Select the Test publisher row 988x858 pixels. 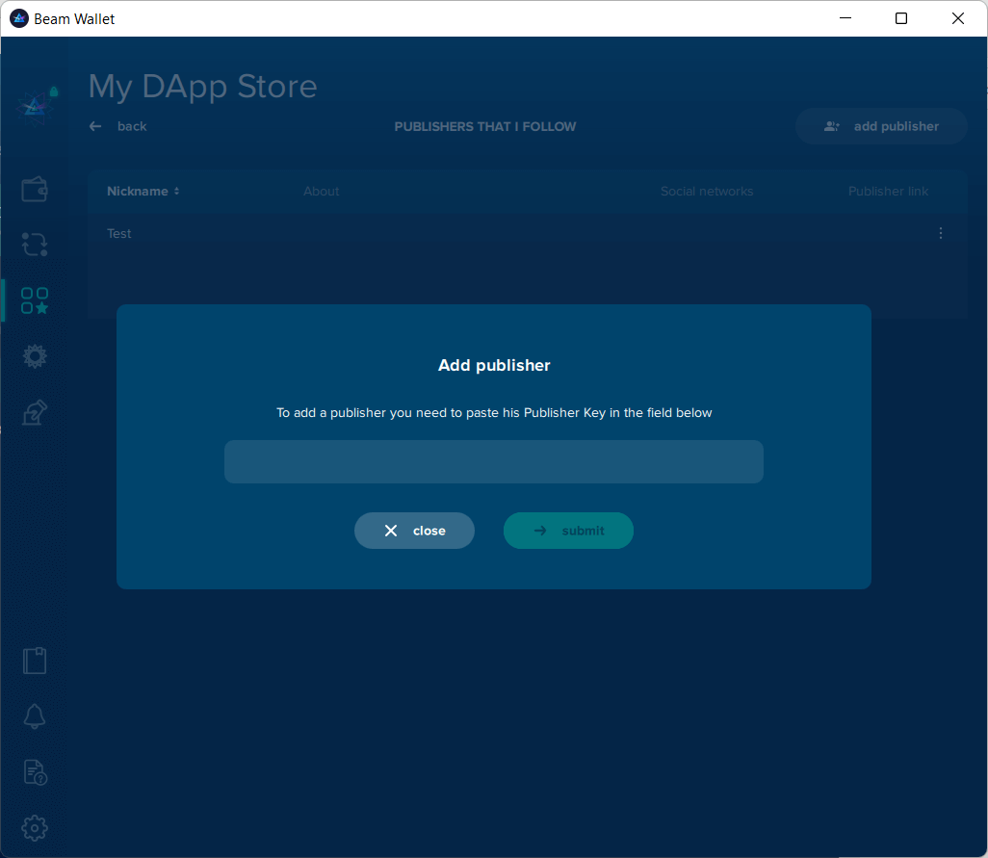[119, 233]
